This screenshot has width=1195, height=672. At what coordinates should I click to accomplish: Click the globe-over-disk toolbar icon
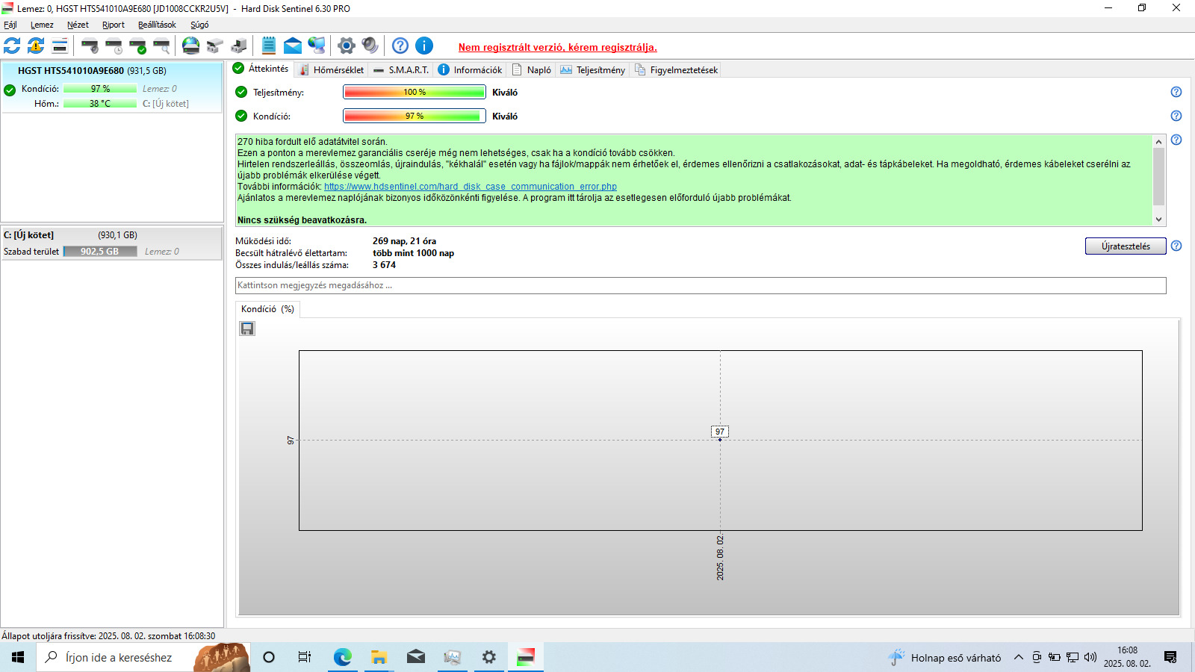[x=191, y=46]
